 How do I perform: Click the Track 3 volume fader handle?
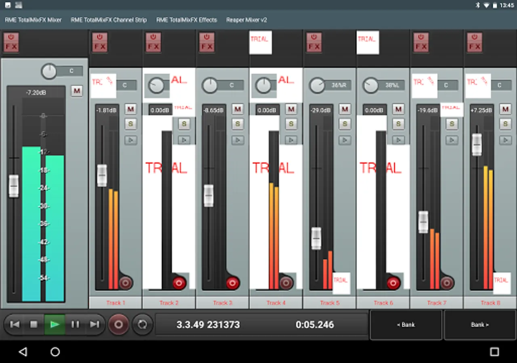pos(208,196)
